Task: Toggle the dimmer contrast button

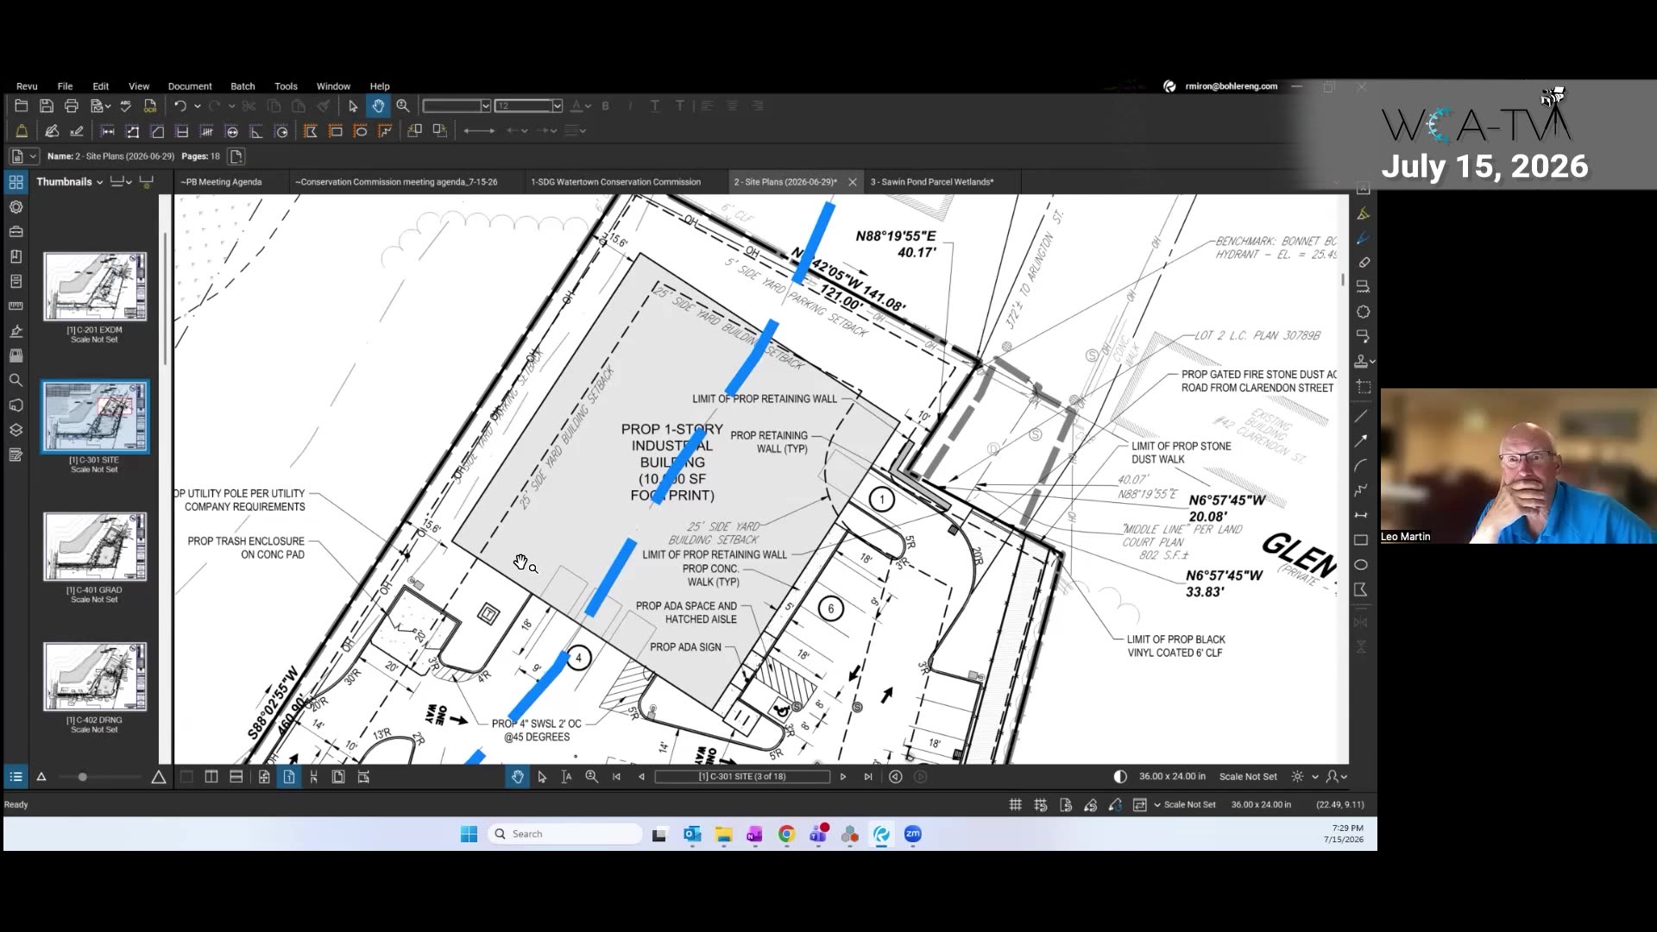Action: [1120, 778]
